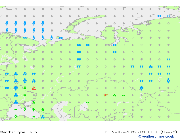Open the weatheronline.co.uk copyright link

click(x=156, y=136)
